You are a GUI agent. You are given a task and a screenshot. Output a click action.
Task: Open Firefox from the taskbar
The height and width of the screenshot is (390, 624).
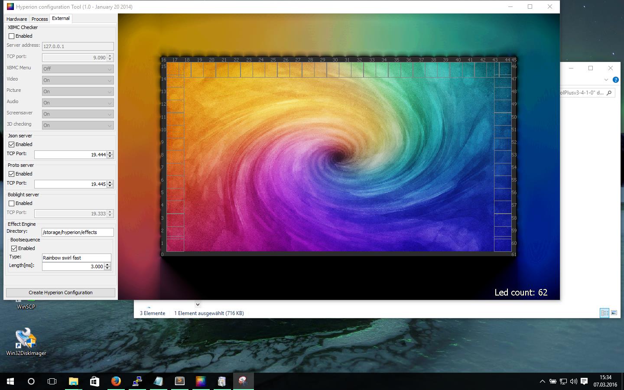pos(116,381)
